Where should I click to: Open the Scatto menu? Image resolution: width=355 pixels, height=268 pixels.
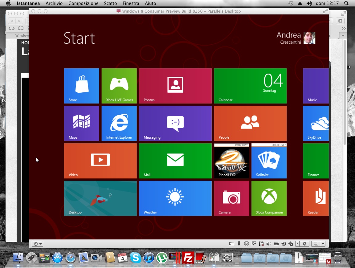(111, 3)
